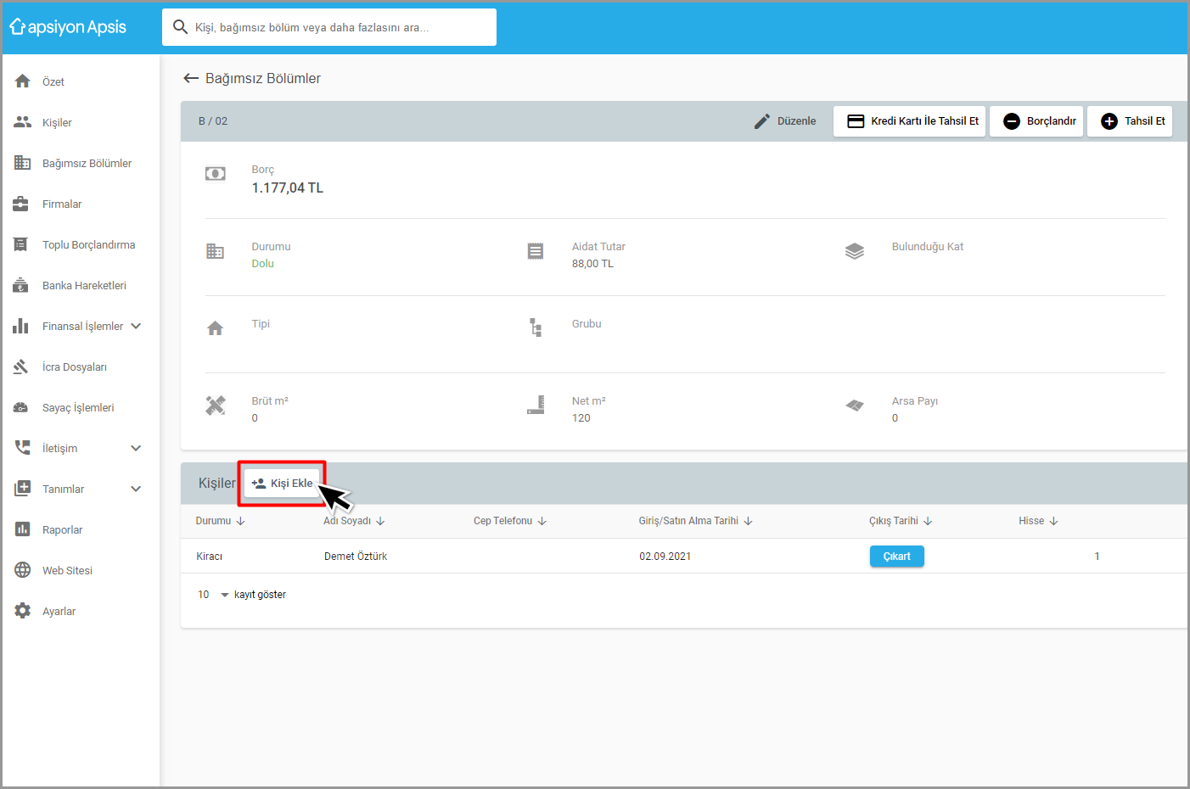The image size is (1190, 789).
Task: Sort table by Adı Soyadı column
Action: pos(354,521)
